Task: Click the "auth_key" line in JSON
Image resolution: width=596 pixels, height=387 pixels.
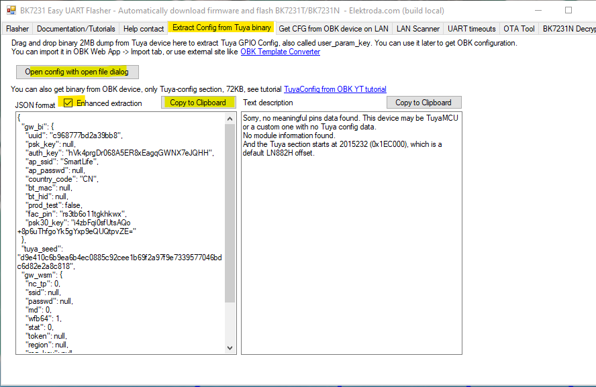Action: [x=119, y=153]
